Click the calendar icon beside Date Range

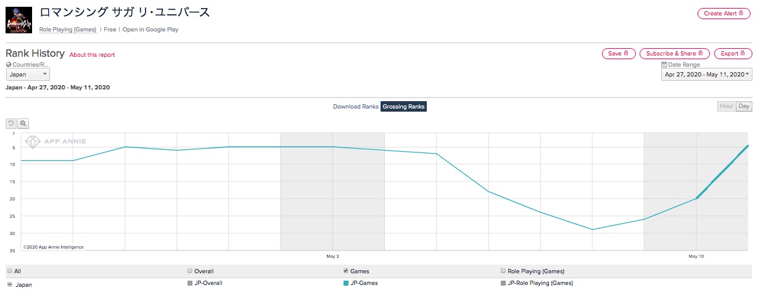click(664, 65)
